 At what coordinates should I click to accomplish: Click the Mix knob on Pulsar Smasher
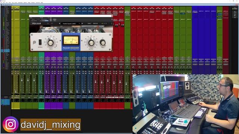pos(103,42)
